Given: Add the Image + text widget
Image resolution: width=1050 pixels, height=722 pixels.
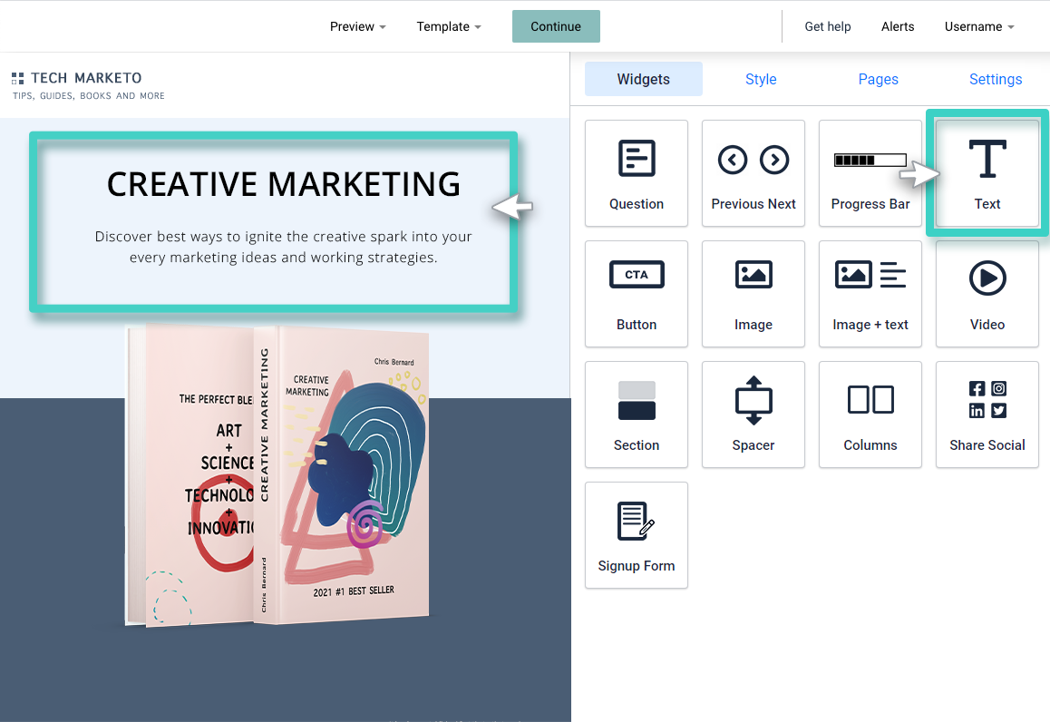Looking at the screenshot, I should (x=870, y=294).
